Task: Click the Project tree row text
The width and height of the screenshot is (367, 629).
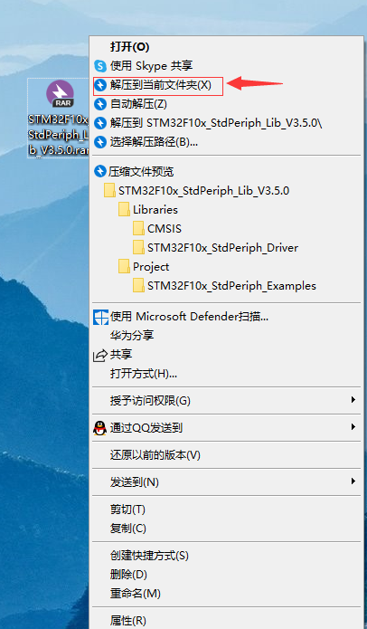Action: 151,267
